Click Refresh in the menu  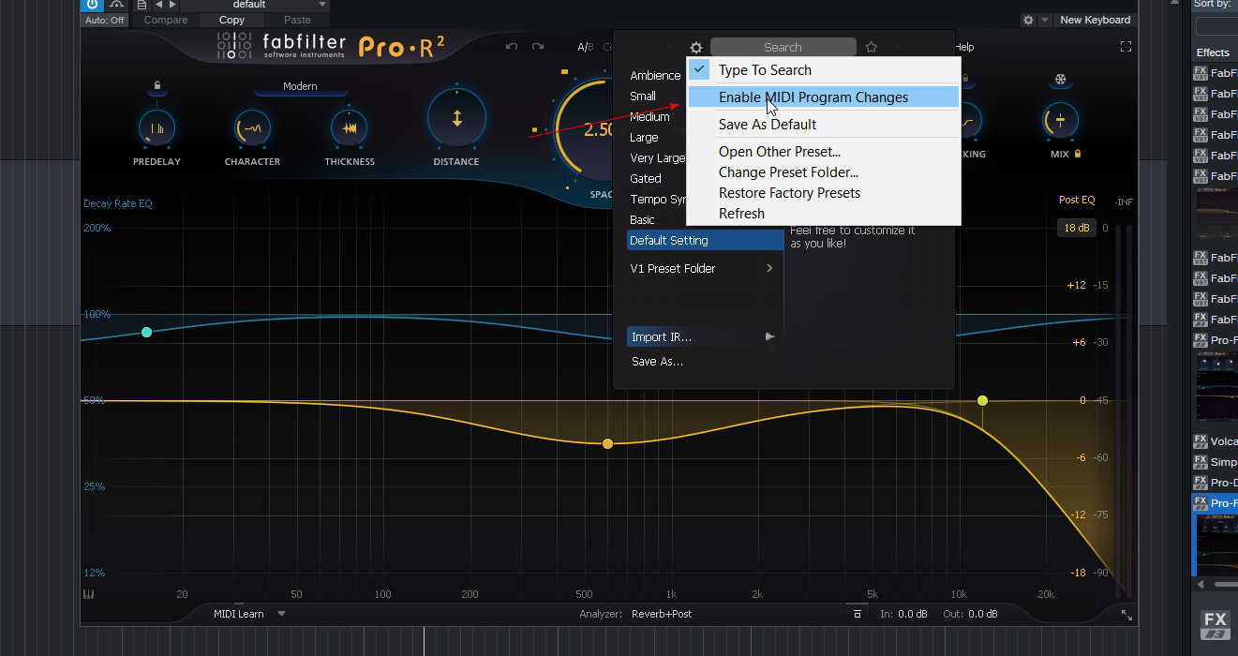(x=824, y=214)
